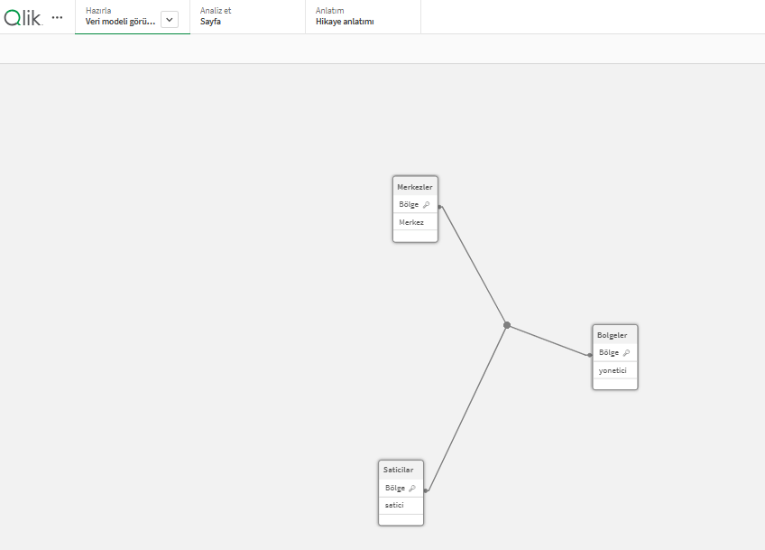Click key icon in Saticilar table

click(x=412, y=489)
